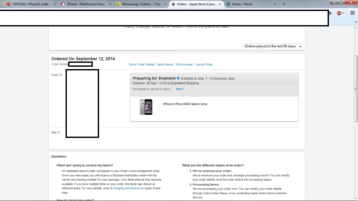Close the Orders - Apple Store tab
This screenshot has height=201, width=358.
click(x=220, y=4)
